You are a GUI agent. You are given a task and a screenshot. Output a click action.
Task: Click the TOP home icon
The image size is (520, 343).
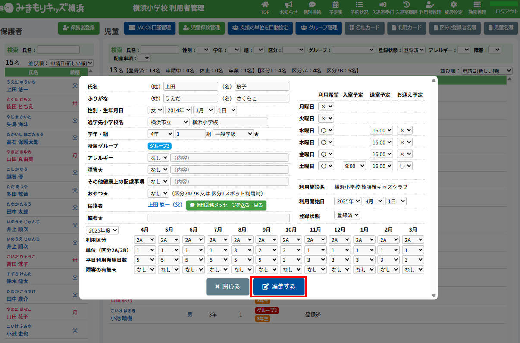coord(265,5)
